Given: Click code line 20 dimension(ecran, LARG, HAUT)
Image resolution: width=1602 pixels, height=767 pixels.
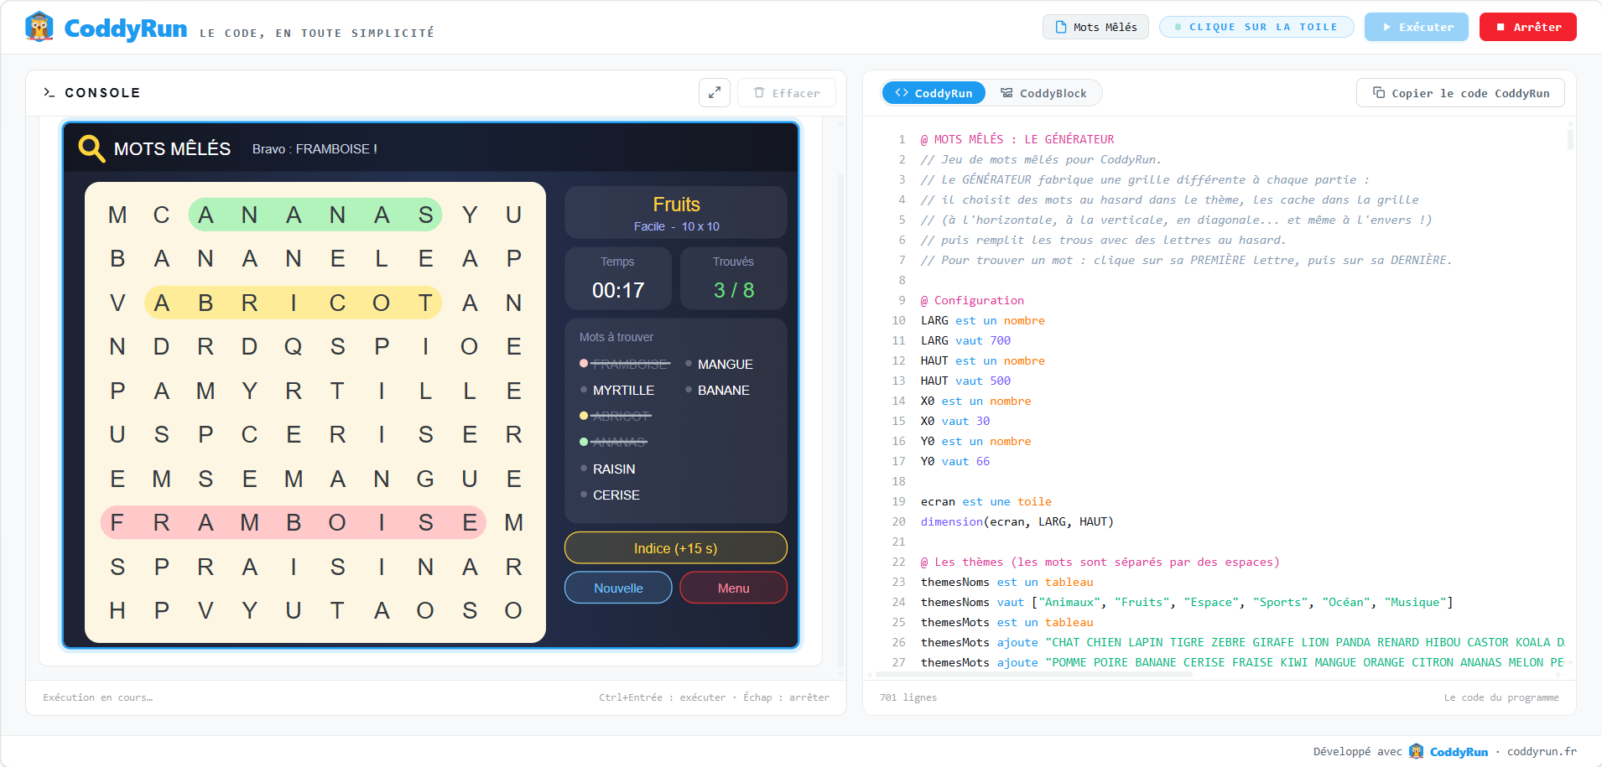Looking at the screenshot, I should 1017,521.
